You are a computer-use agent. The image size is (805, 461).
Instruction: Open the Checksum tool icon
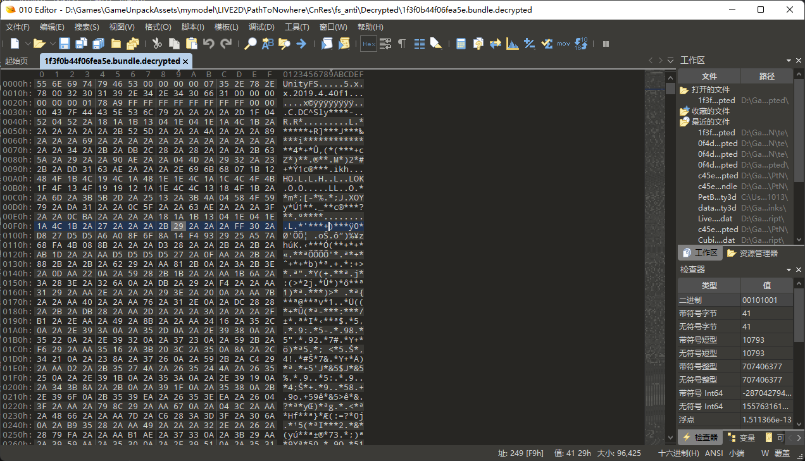pyautogui.click(x=546, y=44)
